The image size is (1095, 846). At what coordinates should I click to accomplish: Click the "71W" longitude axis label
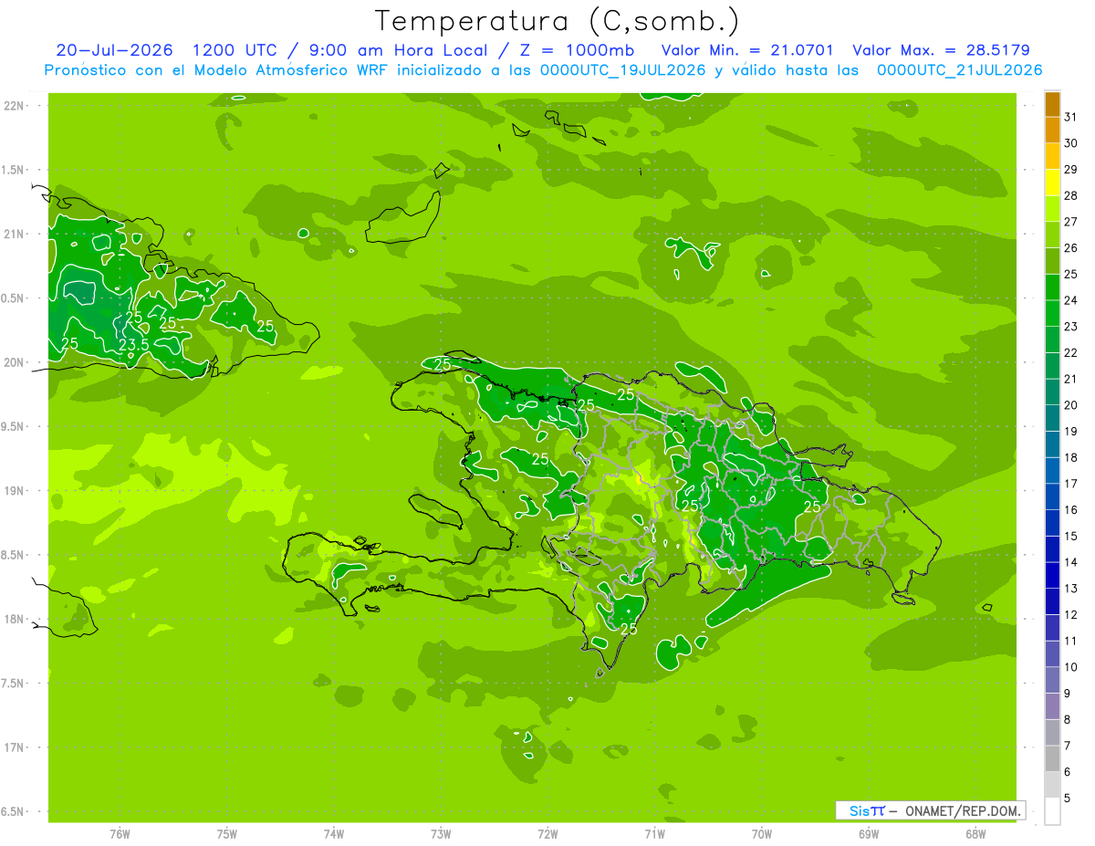click(654, 834)
